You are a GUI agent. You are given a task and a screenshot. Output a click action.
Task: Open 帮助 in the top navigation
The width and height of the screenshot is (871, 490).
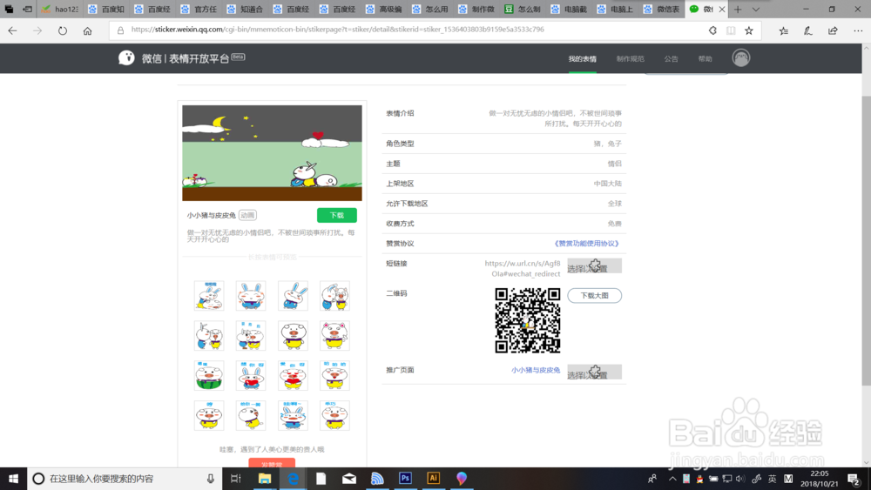point(705,59)
